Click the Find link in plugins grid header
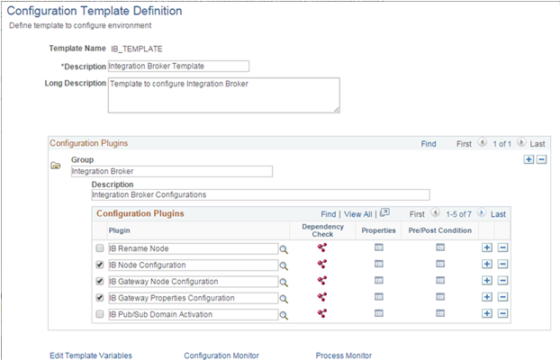560x360 pixels. pos(329,214)
